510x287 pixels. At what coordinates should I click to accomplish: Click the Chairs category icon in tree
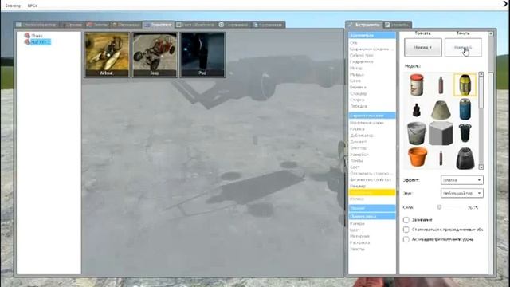click(x=27, y=35)
